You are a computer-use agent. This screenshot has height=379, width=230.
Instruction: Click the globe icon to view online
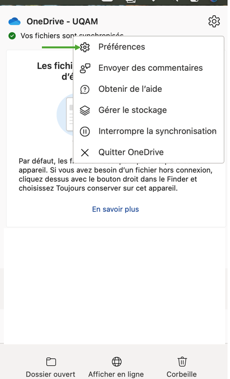116,362
